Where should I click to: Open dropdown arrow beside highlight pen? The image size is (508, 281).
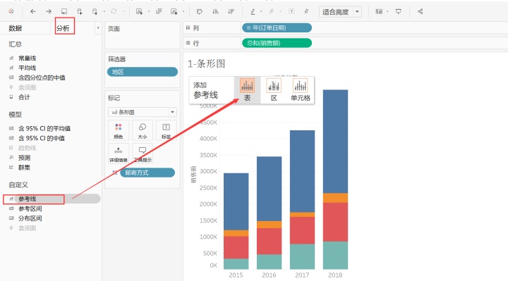pos(261,12)
